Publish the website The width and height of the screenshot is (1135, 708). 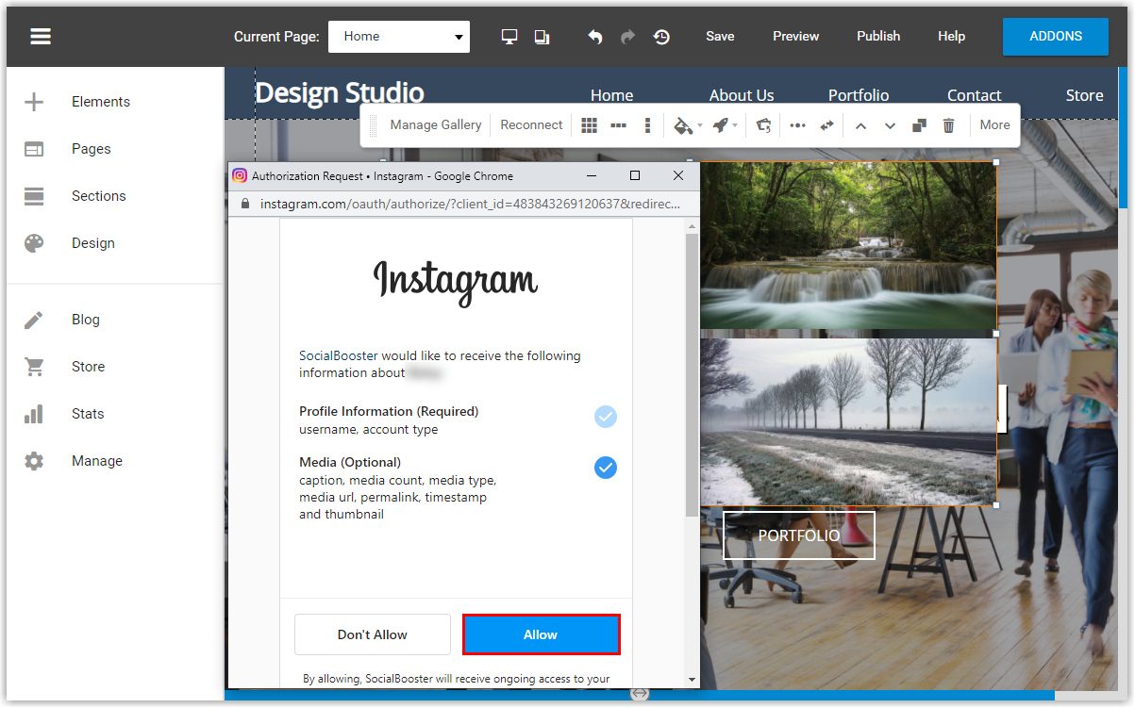point(878,37)
